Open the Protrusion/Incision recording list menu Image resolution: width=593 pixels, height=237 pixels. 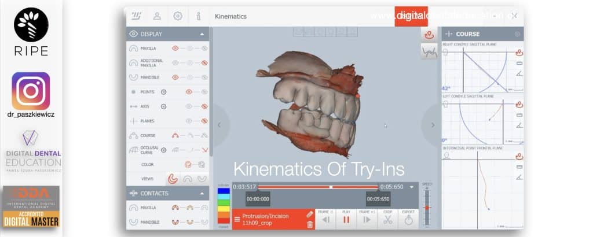(237, 219)
